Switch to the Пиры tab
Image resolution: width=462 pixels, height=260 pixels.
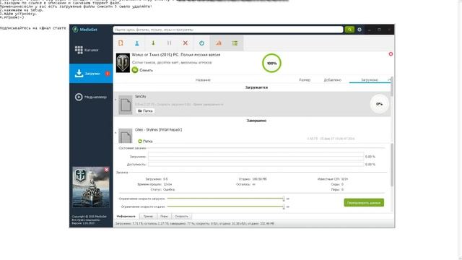click(164, 217)
